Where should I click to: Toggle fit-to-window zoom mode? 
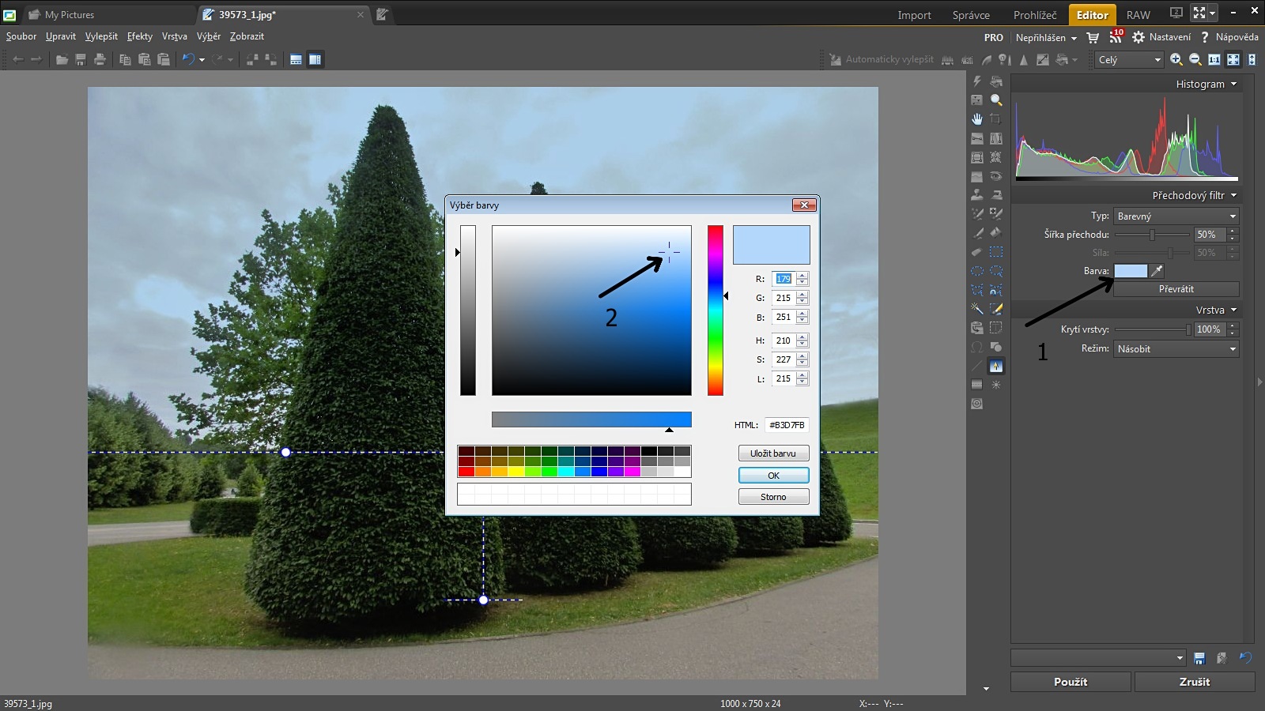point(1233,59)
